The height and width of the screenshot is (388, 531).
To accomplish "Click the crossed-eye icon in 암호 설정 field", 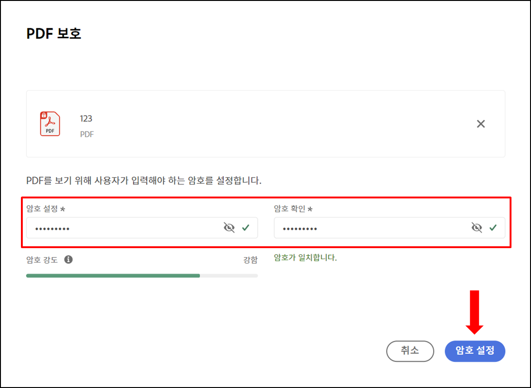I will [x=229, y=227].
